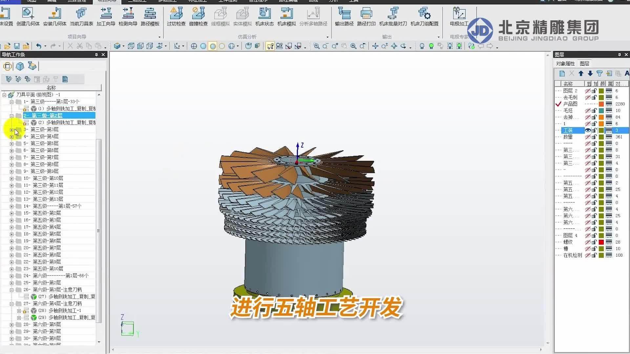Select the 过切检查 (overcut check) tool
Viewport: 630px width, 354px height.
[176, 16]
